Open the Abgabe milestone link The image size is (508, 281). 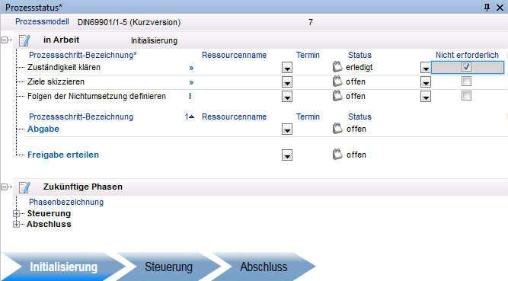coord(43,129)
